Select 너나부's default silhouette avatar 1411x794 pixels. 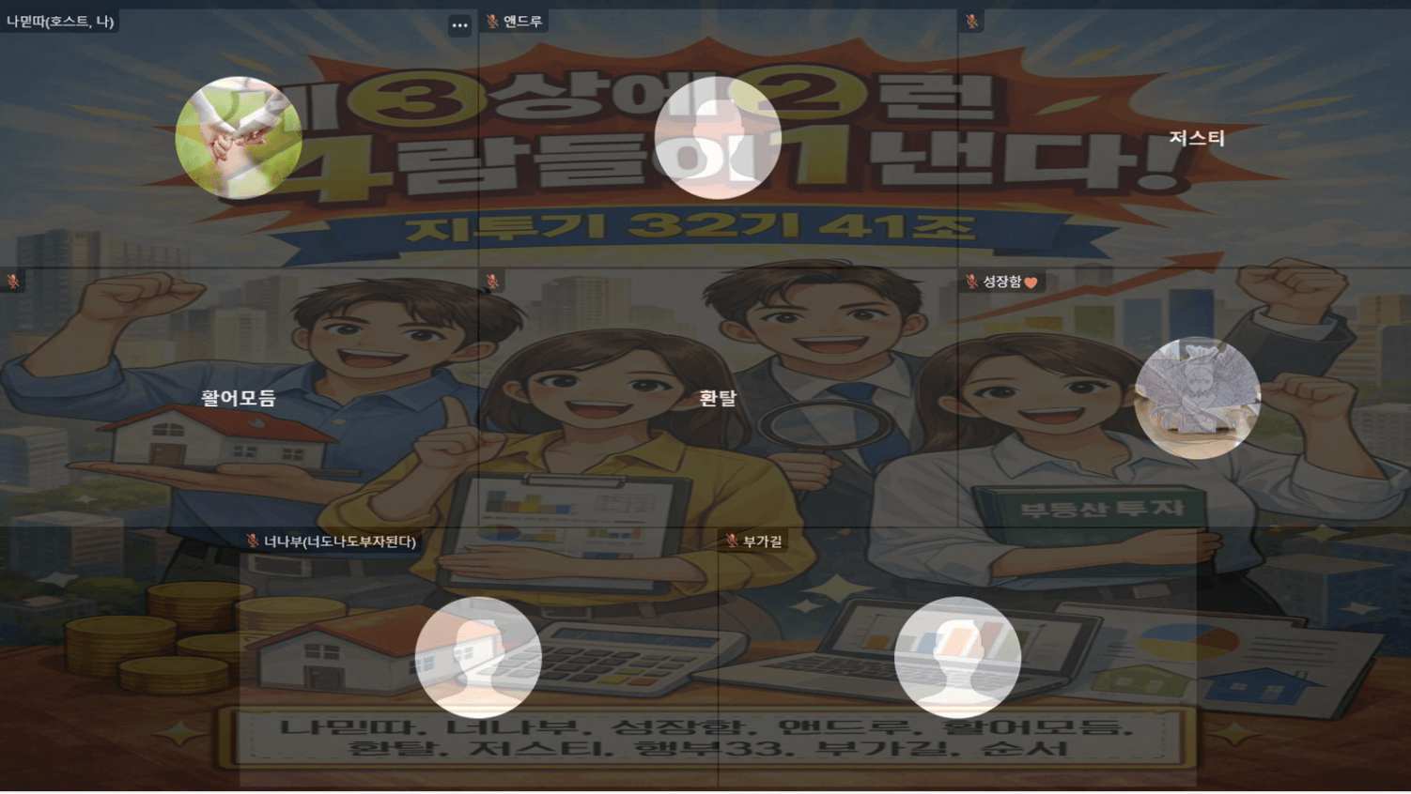pyautogui.click(x=478, y=657)
